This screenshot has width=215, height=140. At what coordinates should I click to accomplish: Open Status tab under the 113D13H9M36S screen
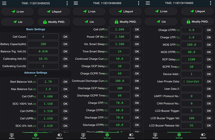point(83,136)
